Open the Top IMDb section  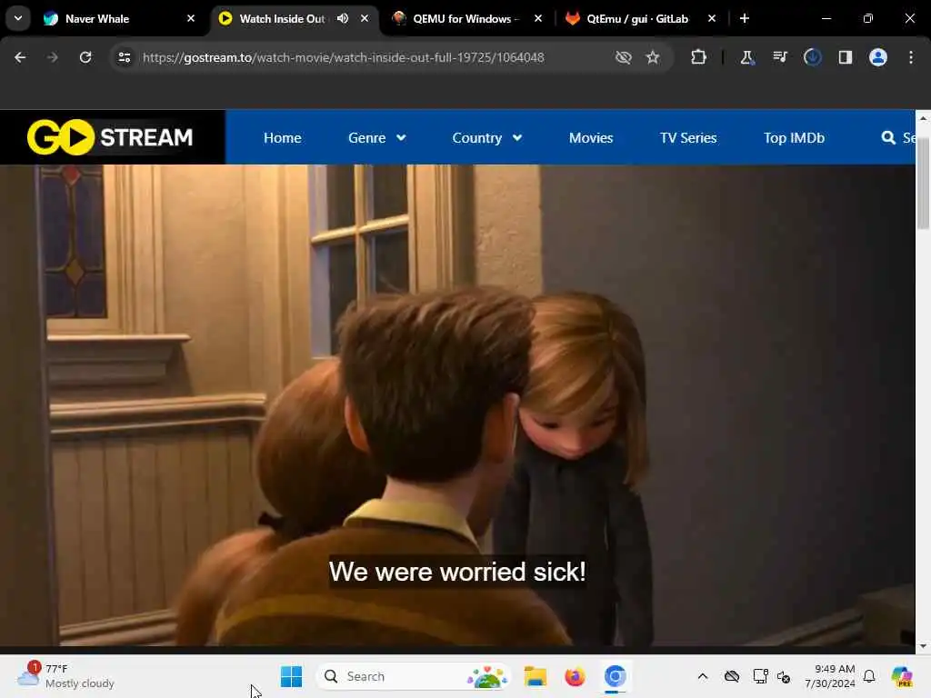(x=794, y=138)
